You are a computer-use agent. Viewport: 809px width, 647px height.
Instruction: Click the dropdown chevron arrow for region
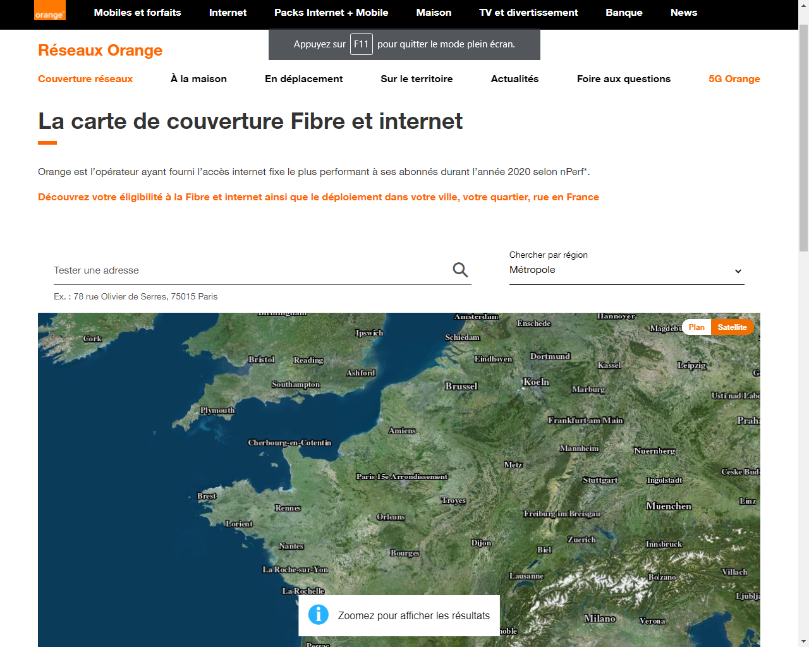tap(738, 271)
